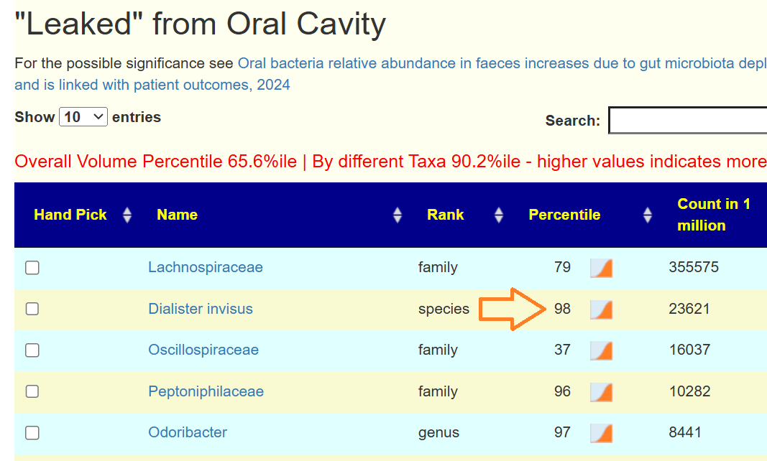Click sort arrows on Name column
This screenshot has height=461, width=767.
tap(398, 215)
